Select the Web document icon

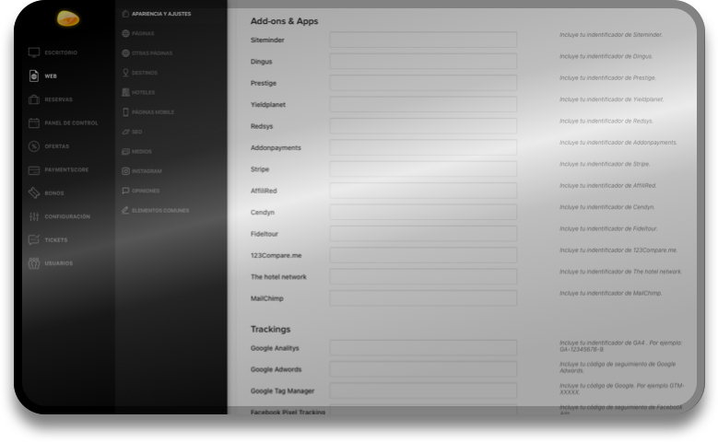pos(34,76)
